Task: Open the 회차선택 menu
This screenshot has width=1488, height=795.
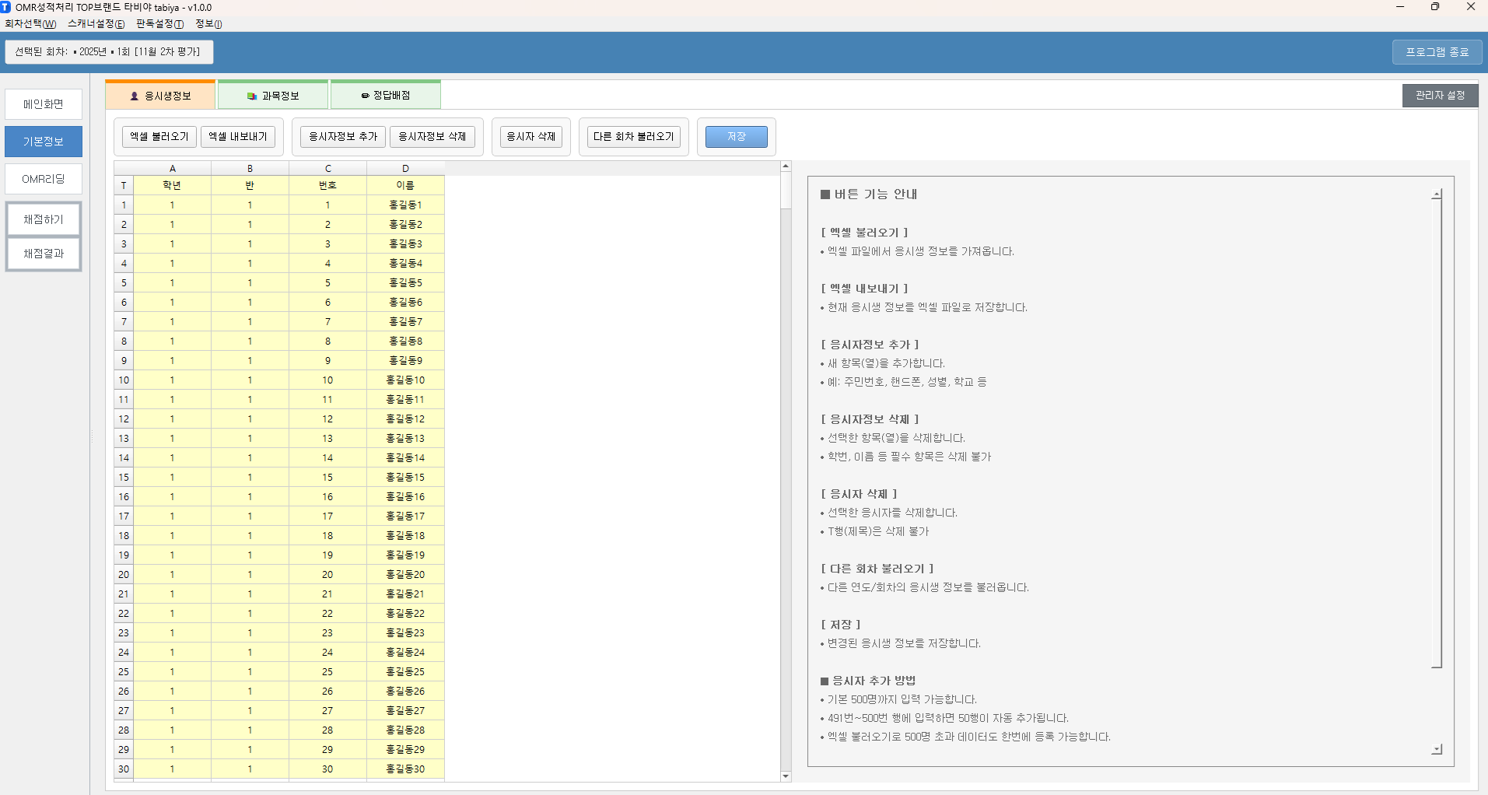Action: (30, 24)
